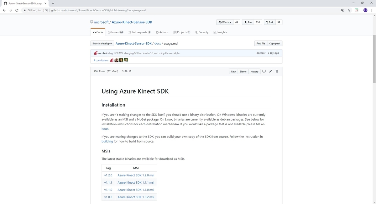Viewport: 376px width, 204px height.
Task: Open the browser extension icon next to bookmark star
Action: [357, 10]
